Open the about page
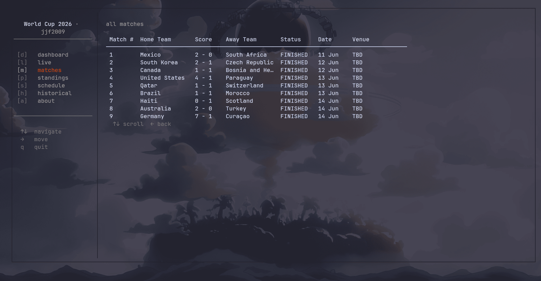The image size is (541, 281). click(x=46, y=101)
